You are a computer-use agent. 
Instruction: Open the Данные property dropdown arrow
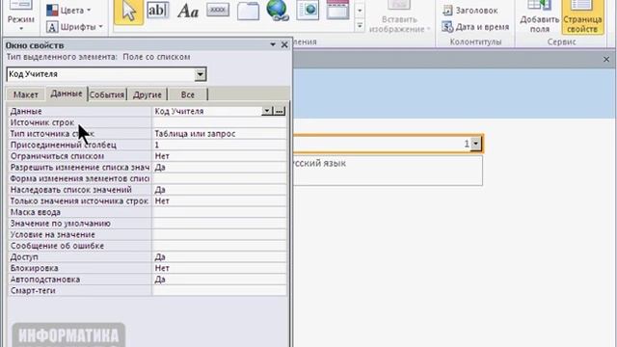(x=266, y=112)
